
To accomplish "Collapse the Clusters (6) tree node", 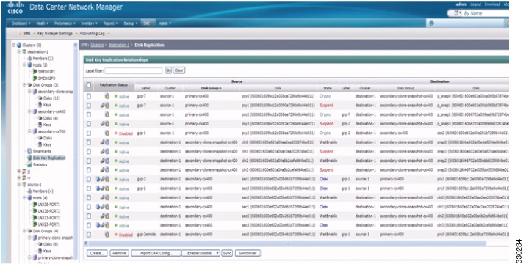I will [14, 45].
